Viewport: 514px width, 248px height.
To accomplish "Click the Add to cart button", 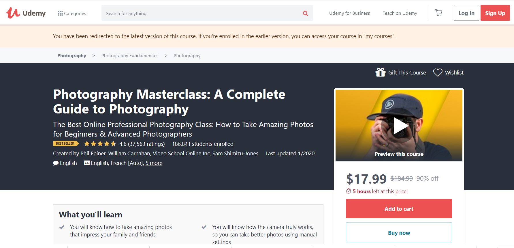I will tap(399, 208).
